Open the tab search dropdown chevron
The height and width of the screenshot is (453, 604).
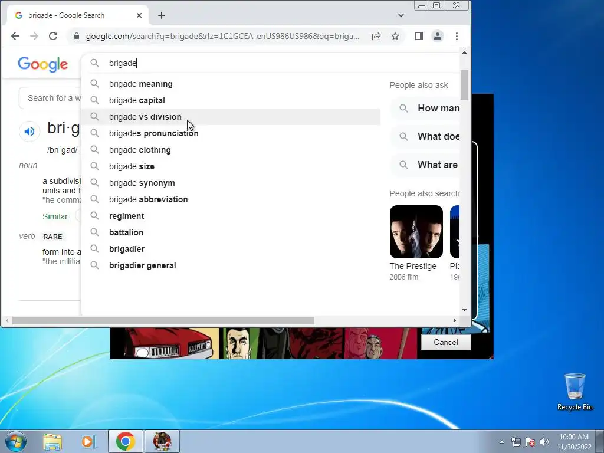[x=401, y=15]
